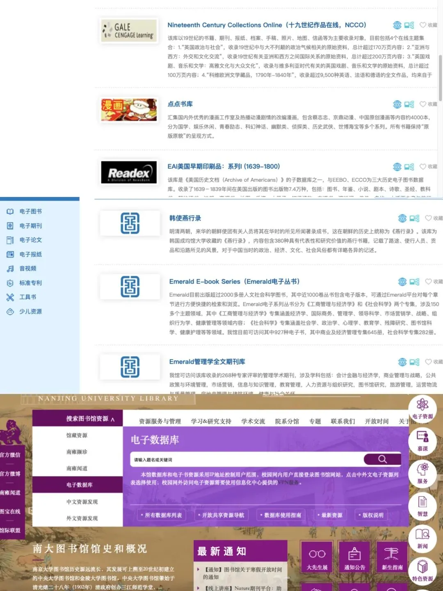Screen dimensions: 443x591
Task: Collapse the 搜索图书馆资源 menu header
Action: click(x=78, y=418)
